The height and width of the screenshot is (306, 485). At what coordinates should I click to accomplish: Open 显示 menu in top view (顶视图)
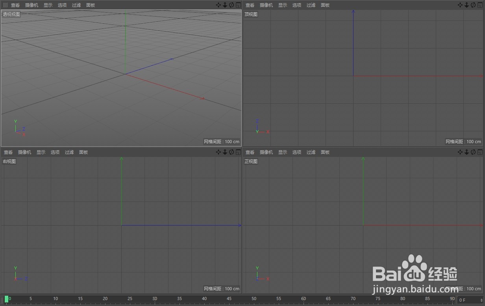283,5
